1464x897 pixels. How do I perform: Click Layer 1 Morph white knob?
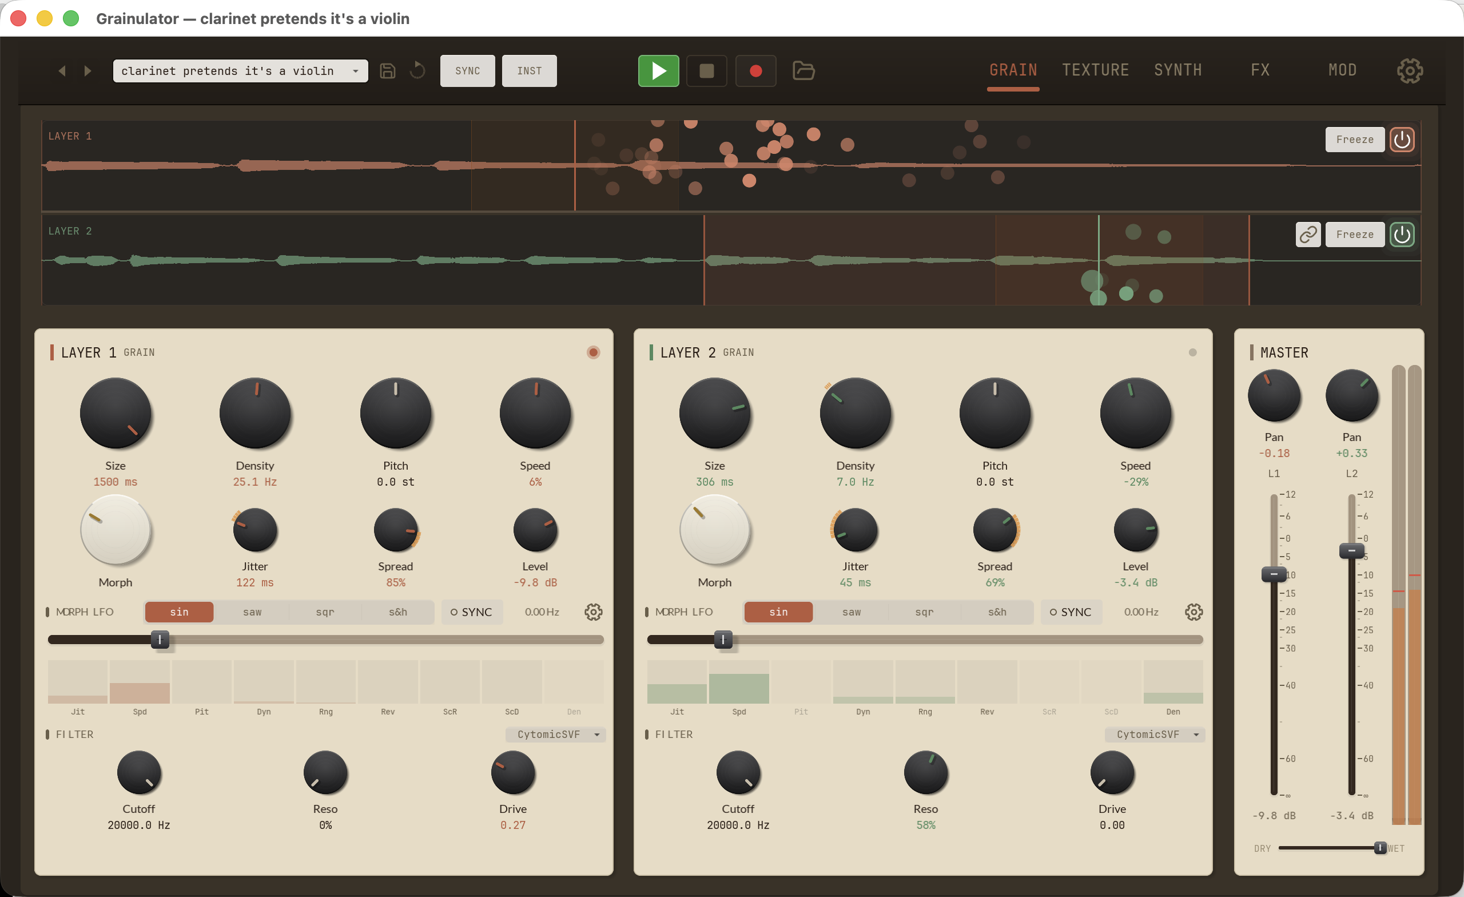[116, 530]
